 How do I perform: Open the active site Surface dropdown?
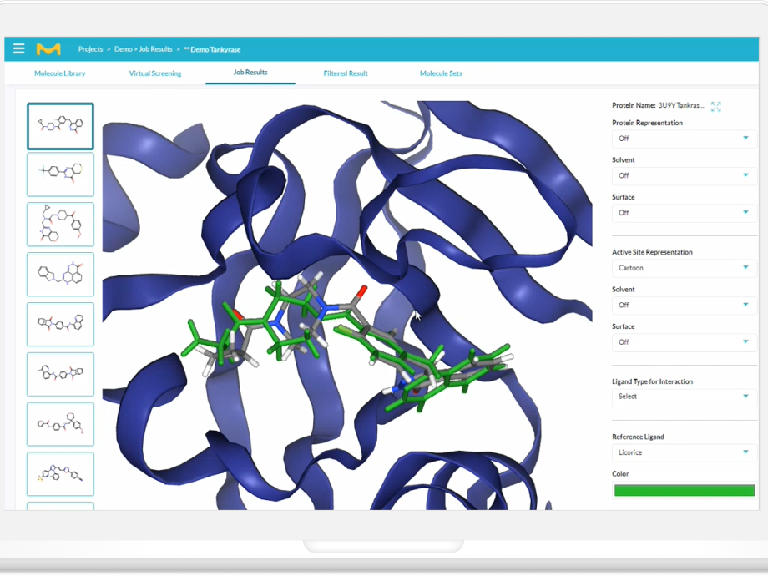(x=685, y=342)
